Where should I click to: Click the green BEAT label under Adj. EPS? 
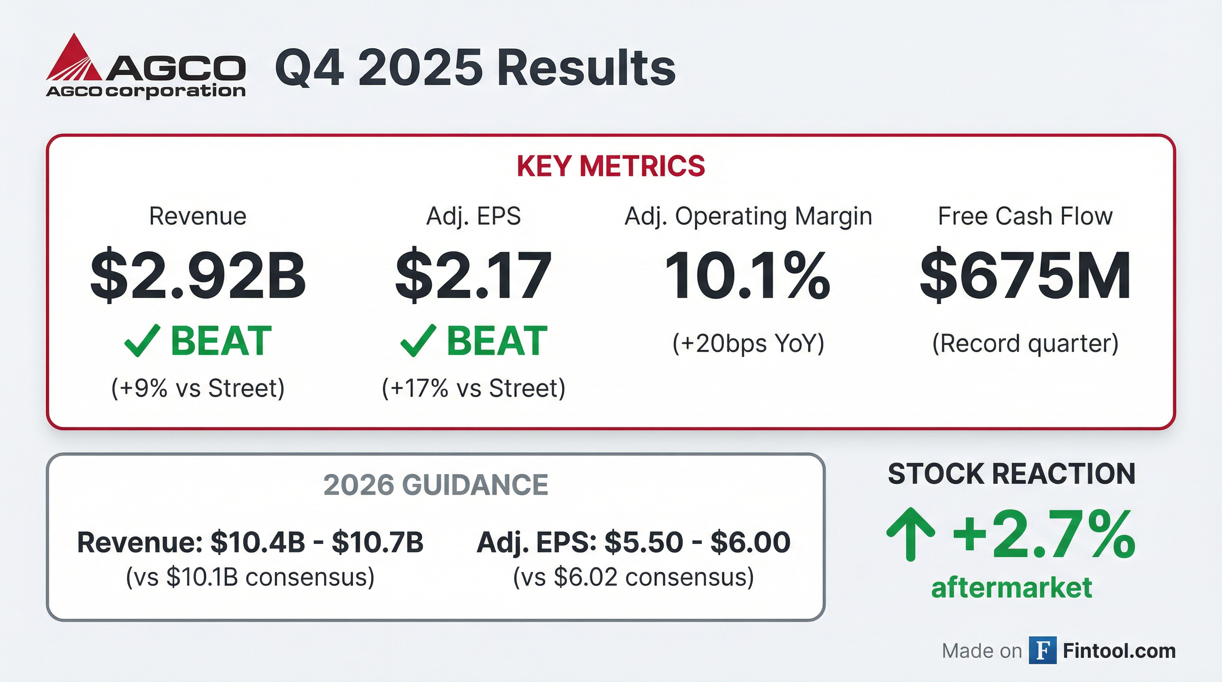coord(497,341)
